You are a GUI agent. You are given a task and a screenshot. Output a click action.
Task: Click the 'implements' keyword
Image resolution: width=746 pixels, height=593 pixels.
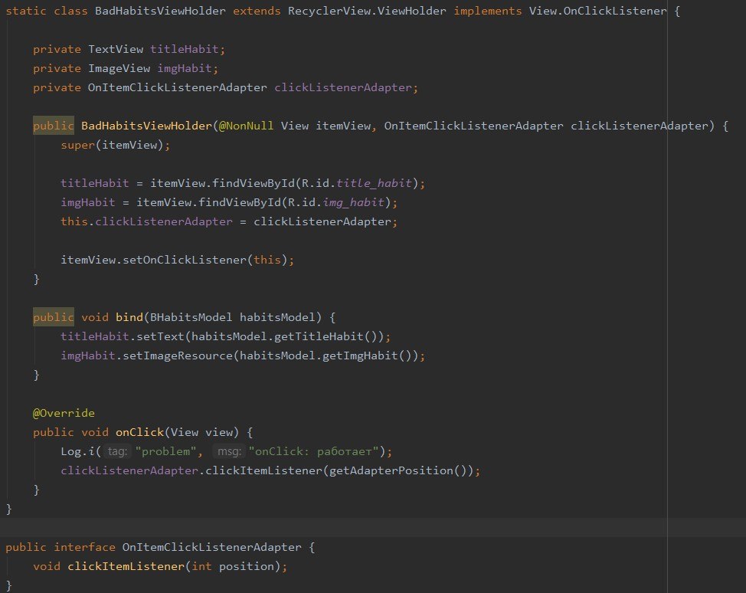488,11
